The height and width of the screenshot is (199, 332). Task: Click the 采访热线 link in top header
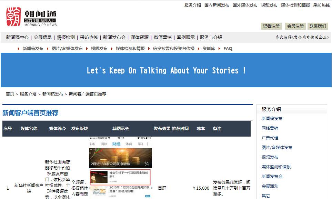pyautogui.click(x=321, y=5)
